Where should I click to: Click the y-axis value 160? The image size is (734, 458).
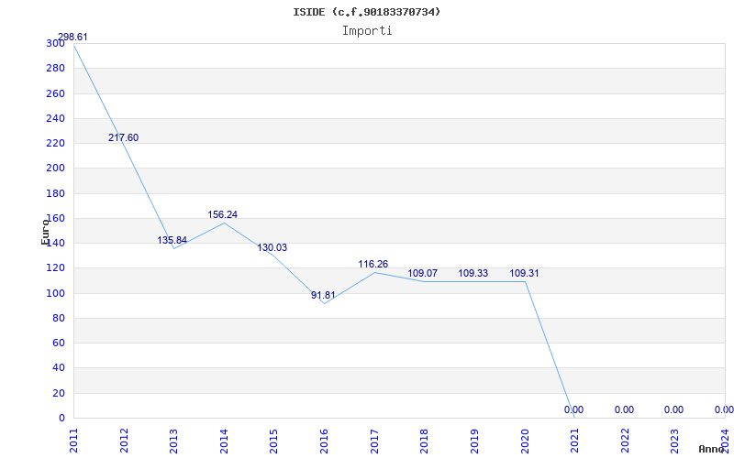(x=55, y=218)
